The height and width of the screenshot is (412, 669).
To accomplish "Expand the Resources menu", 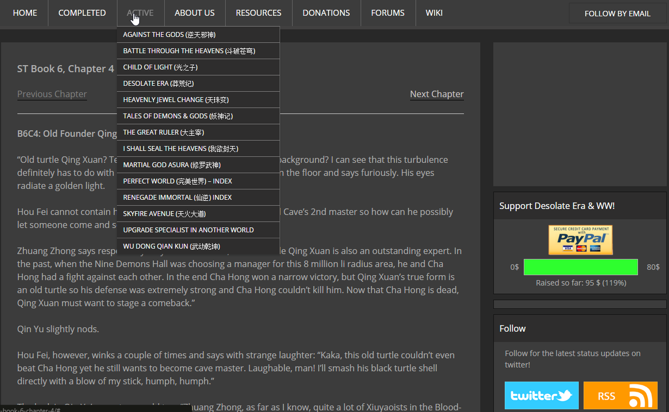I will 258,12.
